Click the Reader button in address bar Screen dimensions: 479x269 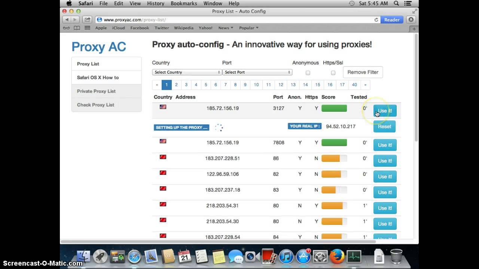point(392,20)
